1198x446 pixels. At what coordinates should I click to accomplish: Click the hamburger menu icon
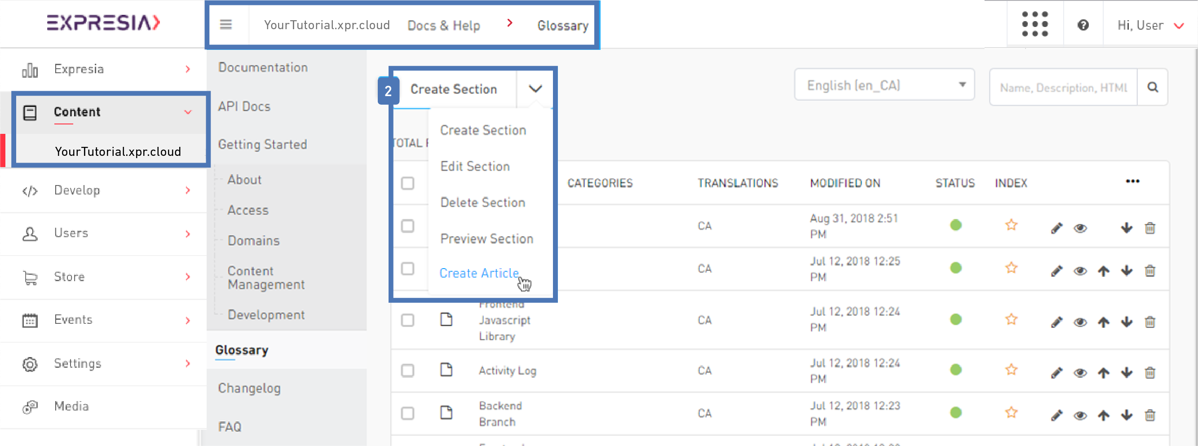pos(225,25)
